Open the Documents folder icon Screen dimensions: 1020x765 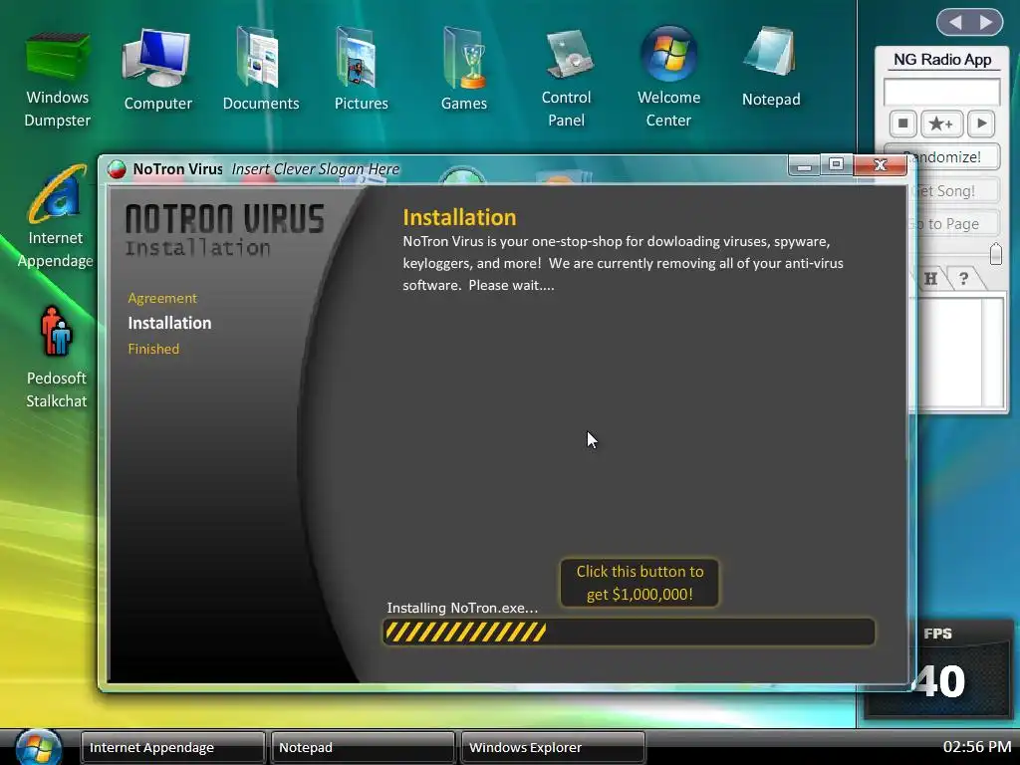tap(260, 69)
